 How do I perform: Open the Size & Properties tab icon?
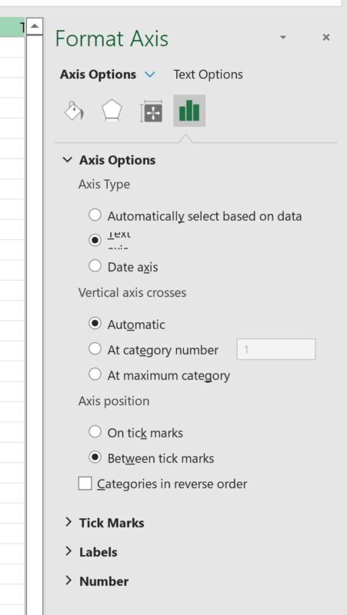coord(151,111)
